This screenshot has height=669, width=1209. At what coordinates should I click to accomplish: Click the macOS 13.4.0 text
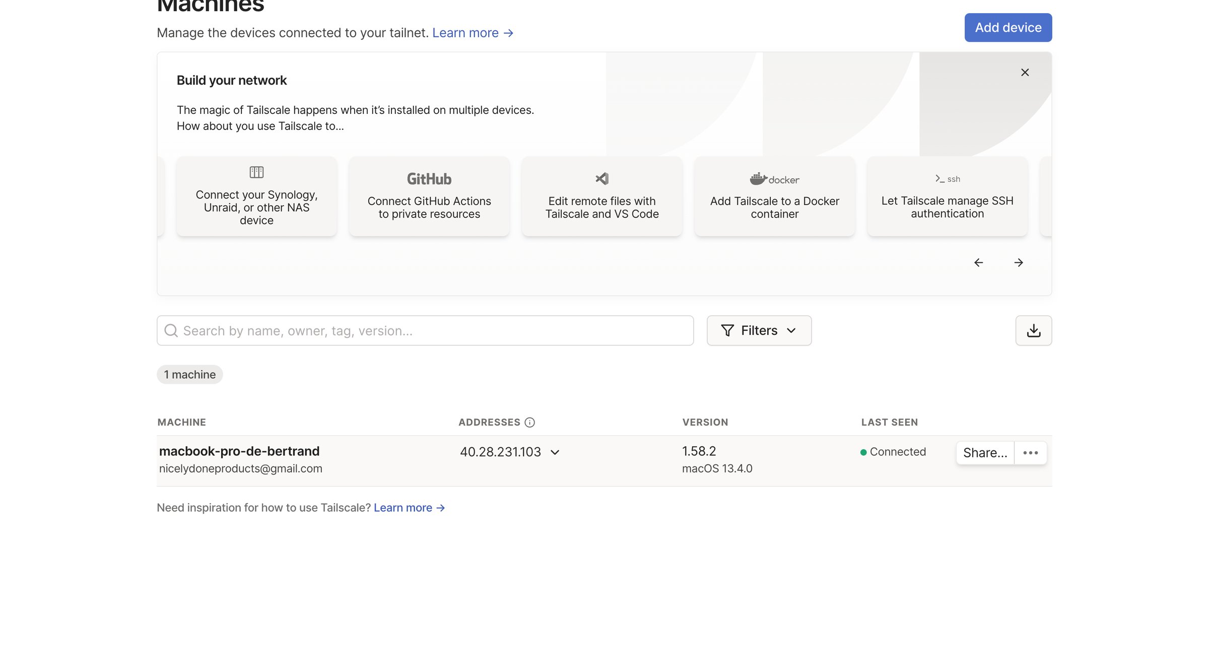pos(717,469)
